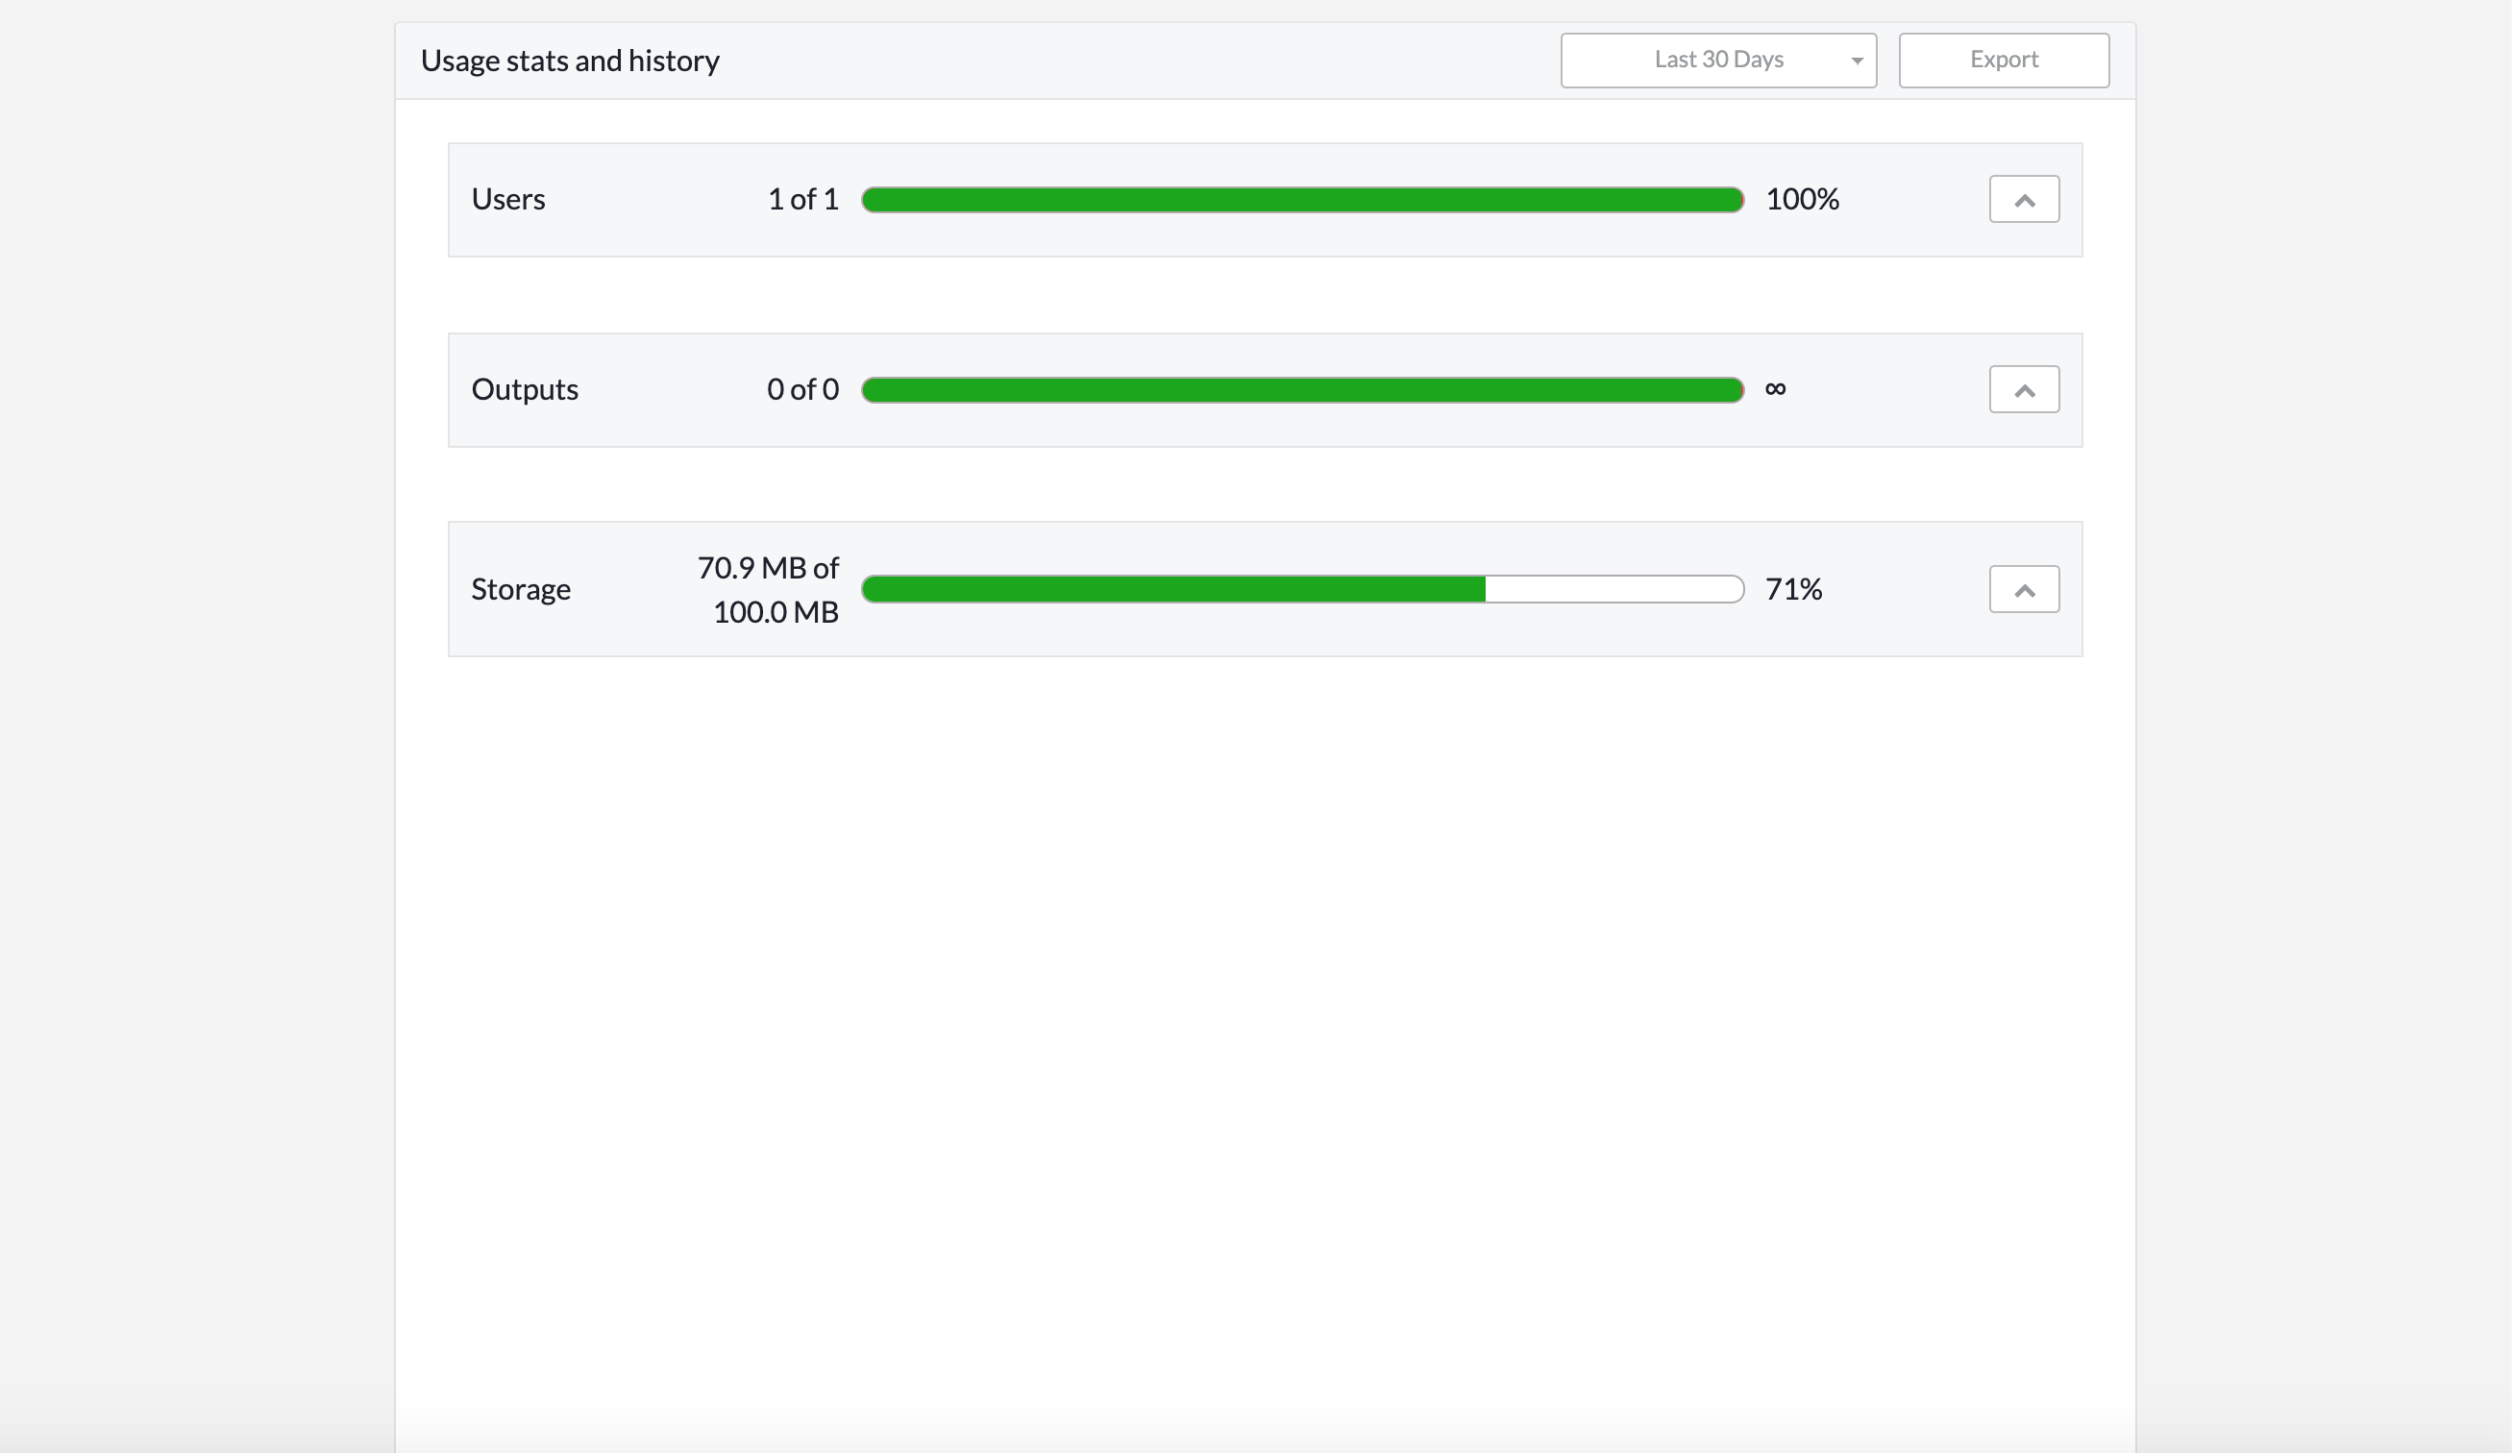The width and height of the screenshot is (2512, 1453).
Task: Collapse the Users section chevron
Action: [2024, 199]
